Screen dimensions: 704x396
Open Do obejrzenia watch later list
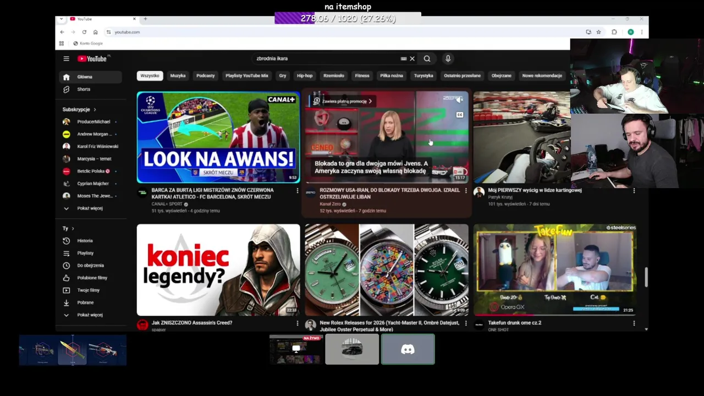click(x=90, y=265)
